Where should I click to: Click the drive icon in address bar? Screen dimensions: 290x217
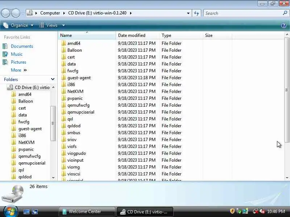(x=30, y=13)
